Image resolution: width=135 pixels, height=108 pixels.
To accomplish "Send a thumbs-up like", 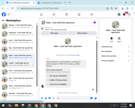I will [96, 98].
